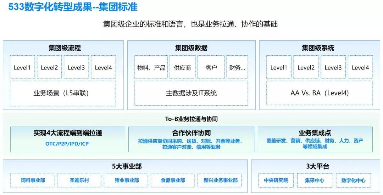Click the "合作伙伴协同" heading
Screen dimensions: 383x195
(x=191, y=133)
